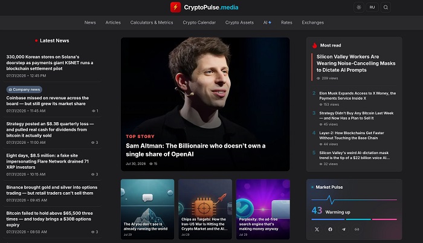This screenshot has height=243, width=423.
Task: Click views eye icon on Bitcoin $65,500 article
Action: (x=93, y=232)
